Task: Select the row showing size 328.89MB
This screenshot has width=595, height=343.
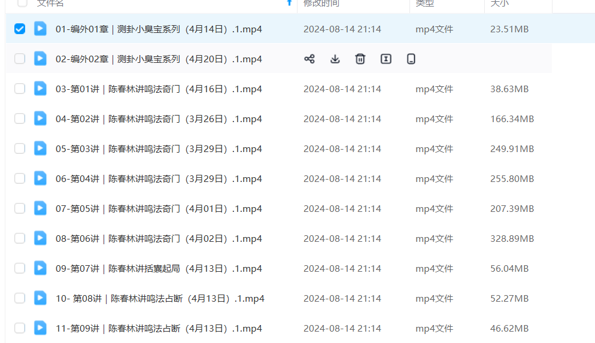Action: coord(20,238)
